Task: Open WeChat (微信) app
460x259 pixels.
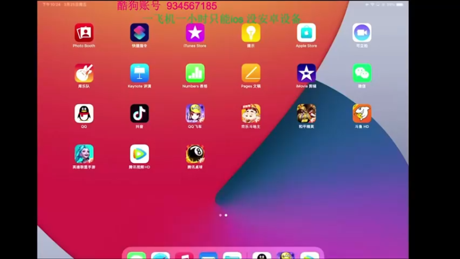Action: click(362, 73)
